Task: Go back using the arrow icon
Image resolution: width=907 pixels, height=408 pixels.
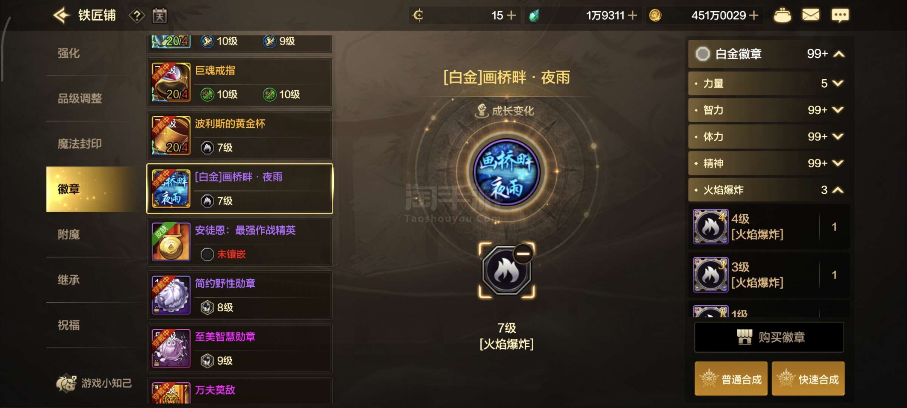Action: pos(62,15)
